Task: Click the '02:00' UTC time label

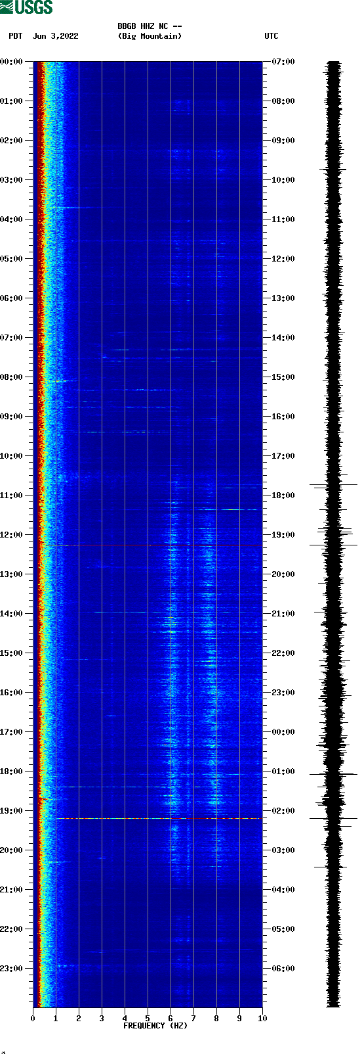Action: click(283, 811)
